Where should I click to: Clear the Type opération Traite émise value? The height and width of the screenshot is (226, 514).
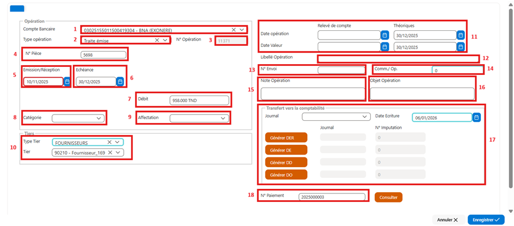click(157, 40)
